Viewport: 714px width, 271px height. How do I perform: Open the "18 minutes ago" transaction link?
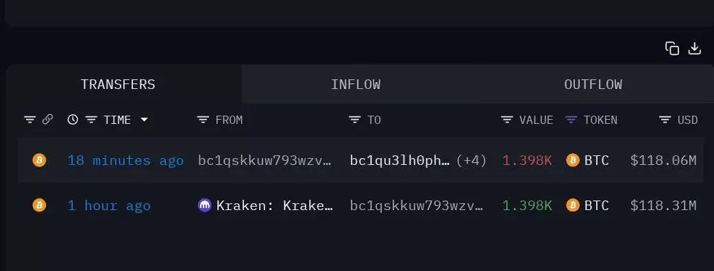(x=125, y=160)
